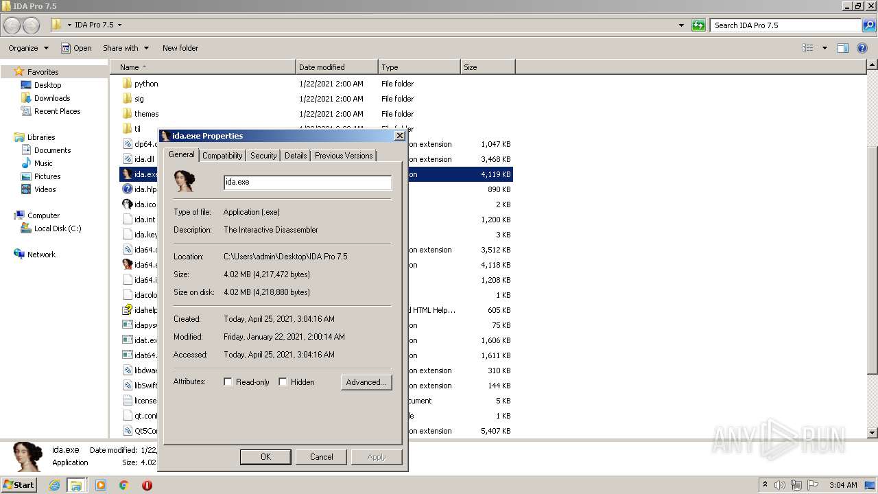Enable the Read-only attribute checkbox
The width and height of the screenshot is (878, 494).
click(228, 382)
